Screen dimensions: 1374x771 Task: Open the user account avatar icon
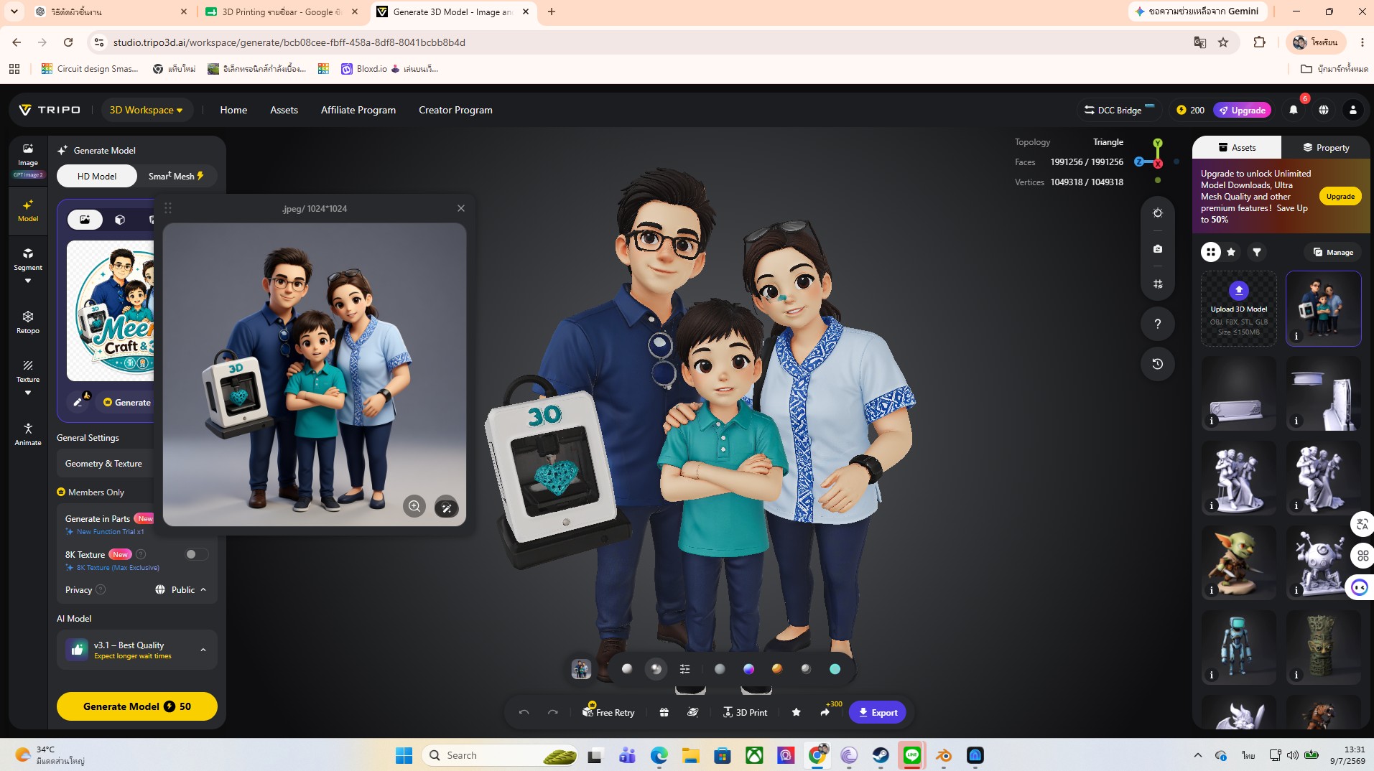tap(1353, 110)
